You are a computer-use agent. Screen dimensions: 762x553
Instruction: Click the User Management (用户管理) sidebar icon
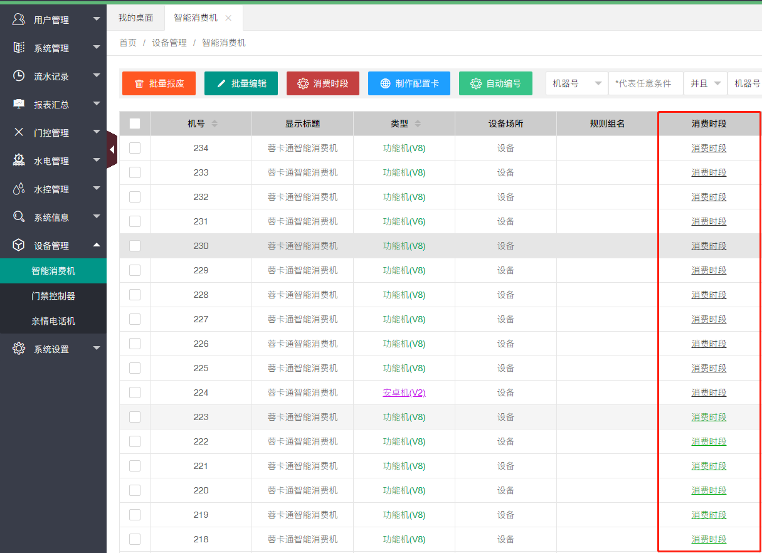(x=19, y=19)
